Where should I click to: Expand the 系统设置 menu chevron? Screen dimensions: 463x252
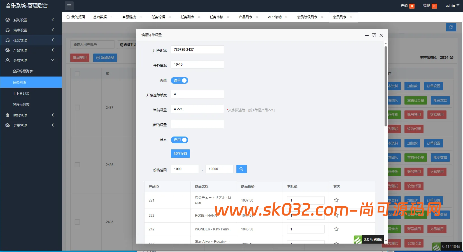[53, 20]
